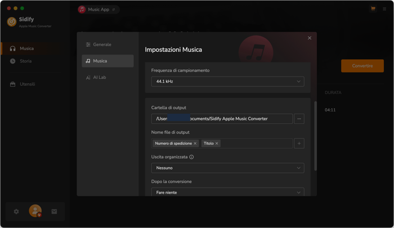Expand the Uscita organizzata Nessuno dropdown
The image size is (394, 228).
click(x=227, y=168)
